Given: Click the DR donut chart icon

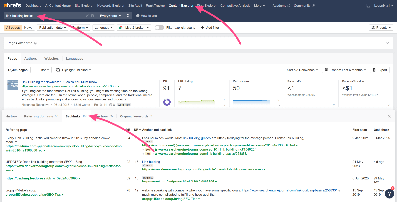Looking at the screenshot, I should click(167, 101).
